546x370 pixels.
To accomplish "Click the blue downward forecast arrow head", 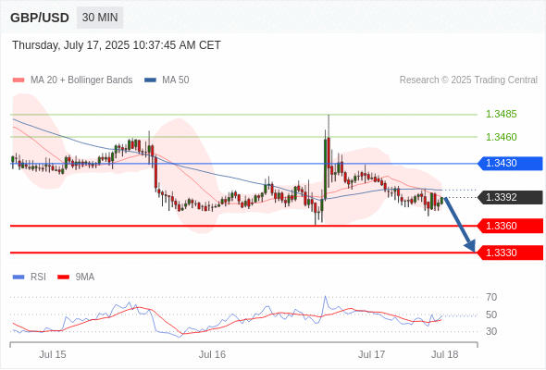I will pos(470,245).
